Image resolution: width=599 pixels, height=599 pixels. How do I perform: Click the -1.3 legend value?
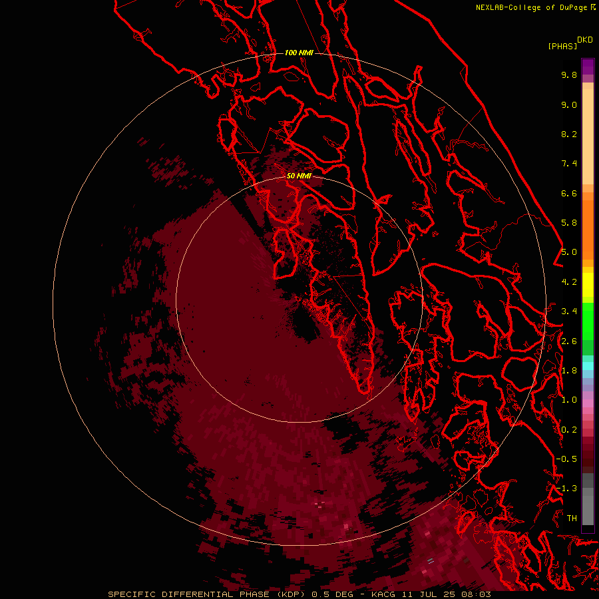[566, 489]
